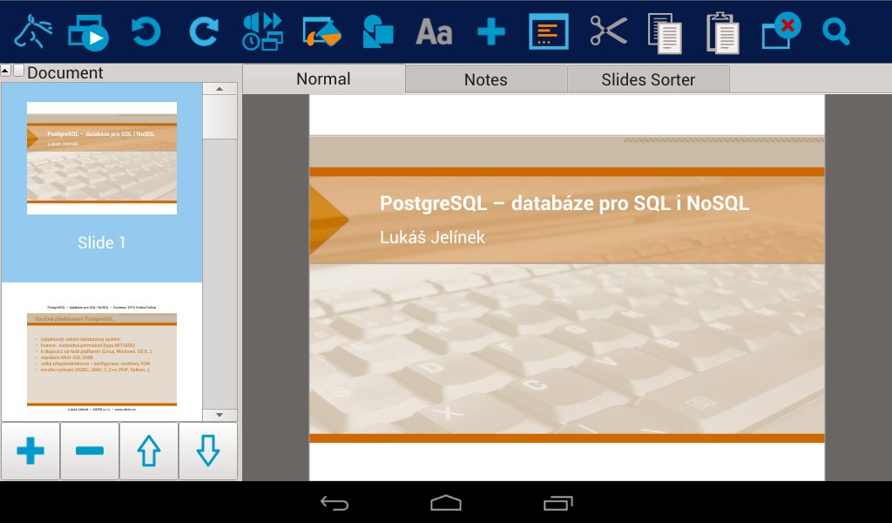
Task: Open slide transition and timing settings
Action: click(x=262, y=31)
